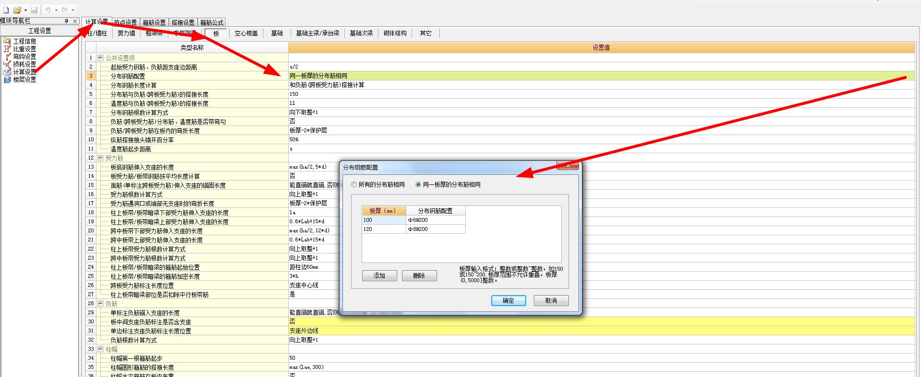
Task: Click the 和负筋(跨板受力筋)搭接计算 value cell
Action: (x=602, y=85)
